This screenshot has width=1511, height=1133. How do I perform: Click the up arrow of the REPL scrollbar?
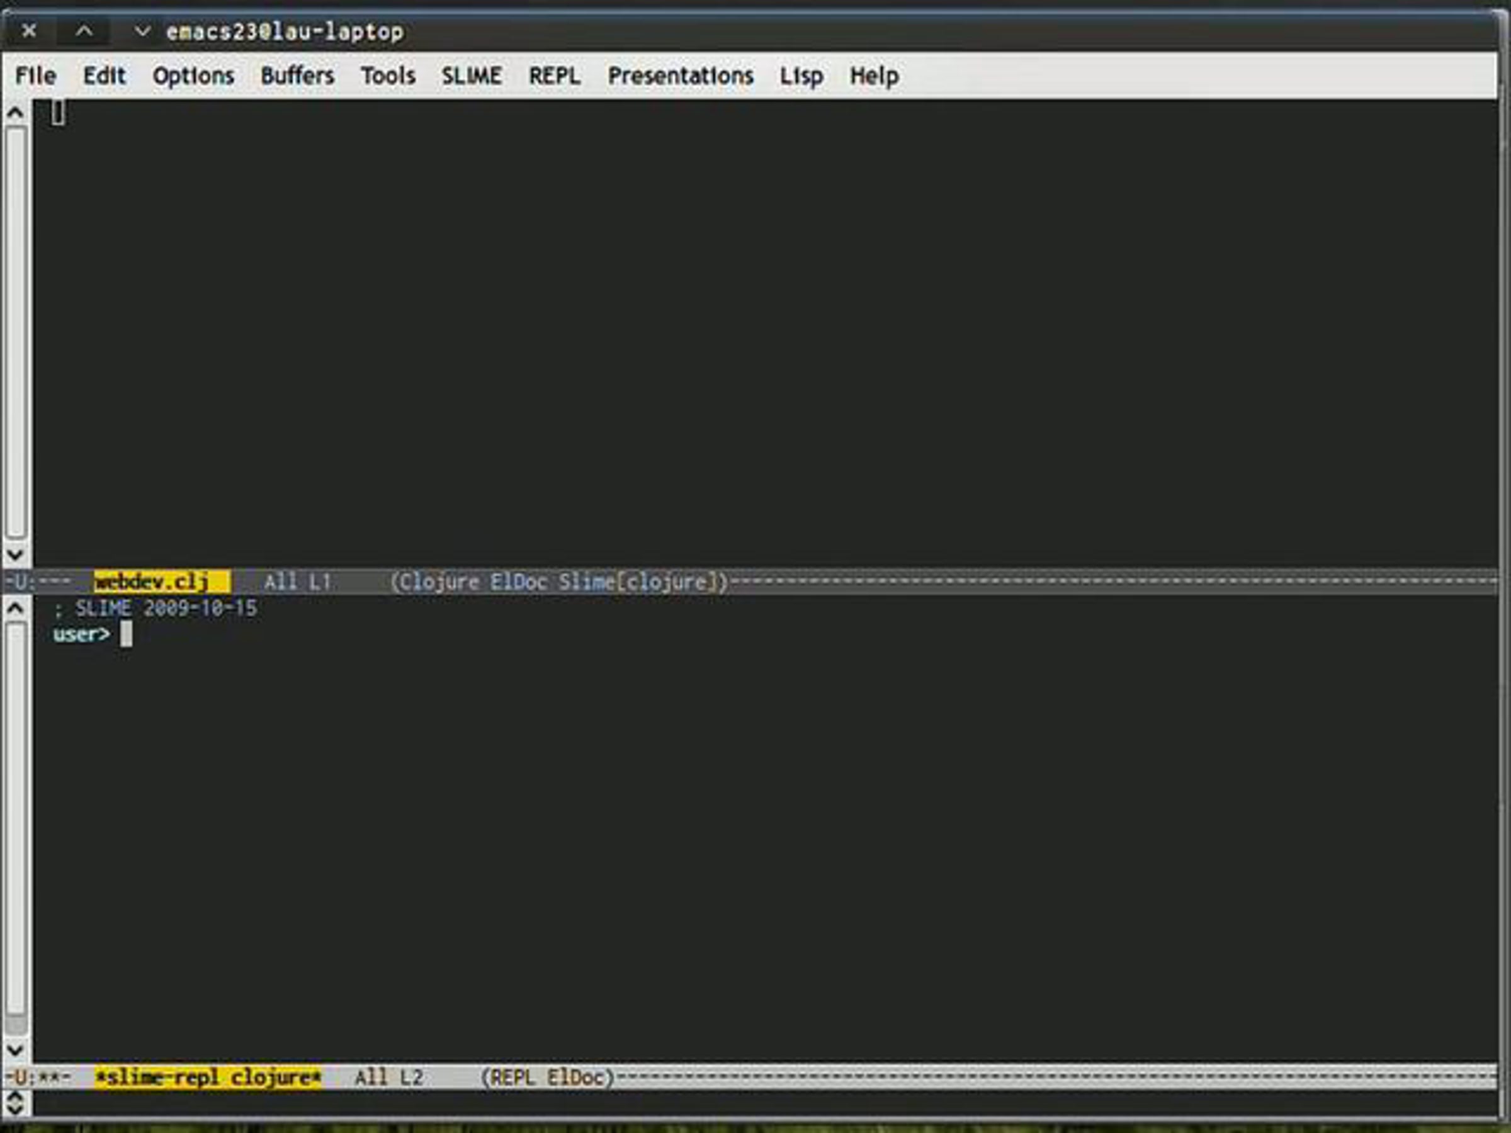point(16,608)
